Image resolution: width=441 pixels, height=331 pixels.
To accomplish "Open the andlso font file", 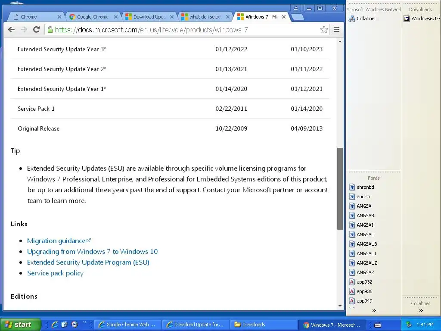I will point(360,197).
